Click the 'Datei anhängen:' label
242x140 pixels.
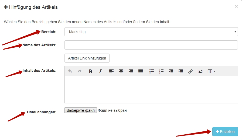click(42, 112)
